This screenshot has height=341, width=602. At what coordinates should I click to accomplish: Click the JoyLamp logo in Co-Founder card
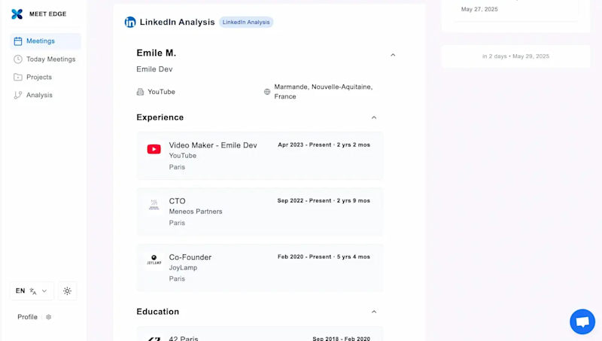154,260
